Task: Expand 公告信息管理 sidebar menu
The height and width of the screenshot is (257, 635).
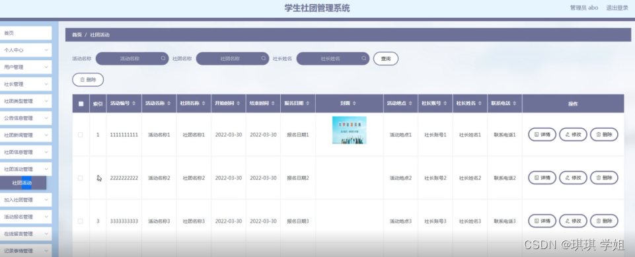Action: pyautogui.click(x=26, y=118)
